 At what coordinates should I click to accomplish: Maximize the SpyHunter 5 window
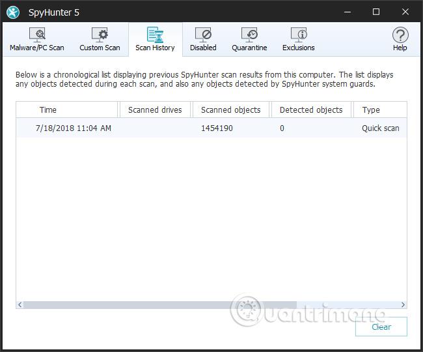pyautogui.click(x=376, y=12)
